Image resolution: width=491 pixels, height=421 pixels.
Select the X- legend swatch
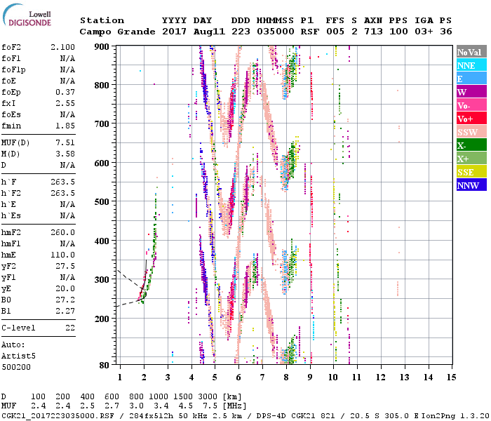[471, 145]
